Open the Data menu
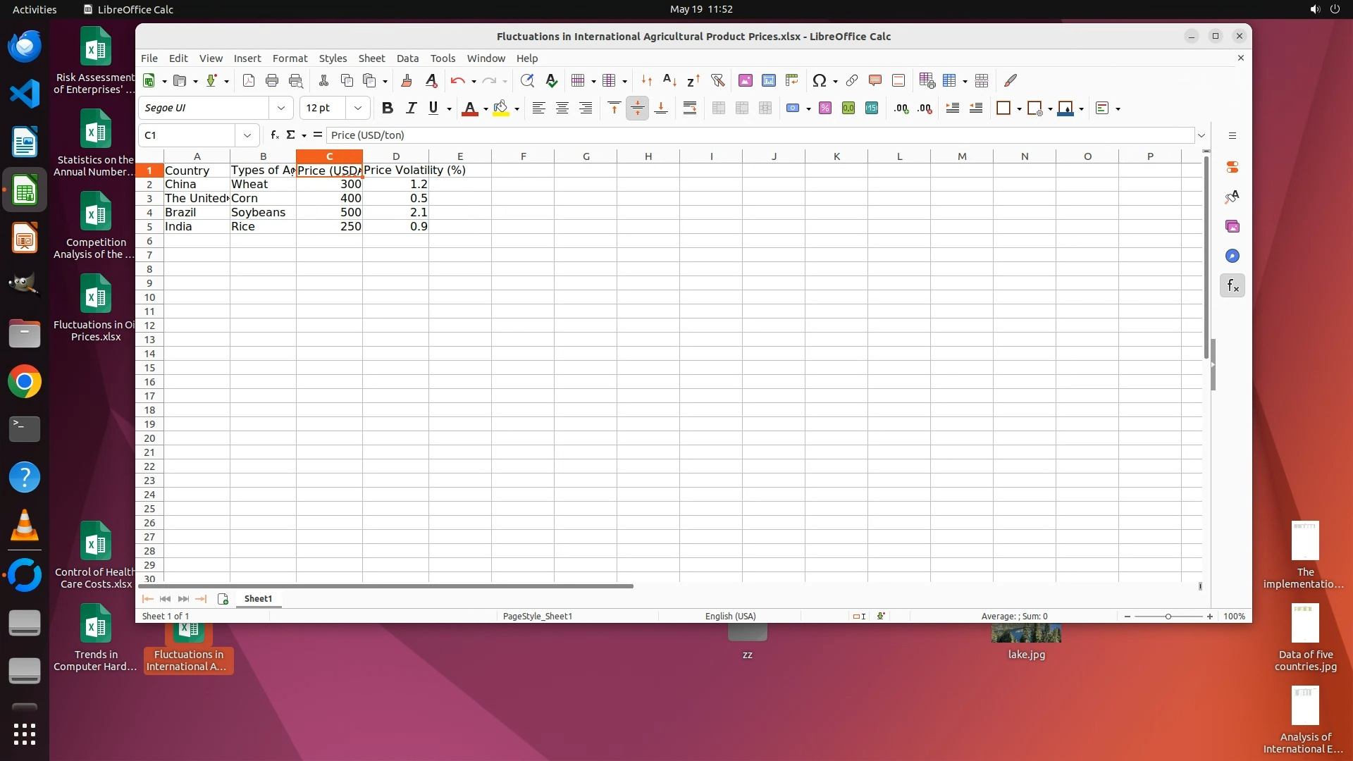The height and width of the screenshot is (761, 1353). pyautogui.click(x=407, y=58)
